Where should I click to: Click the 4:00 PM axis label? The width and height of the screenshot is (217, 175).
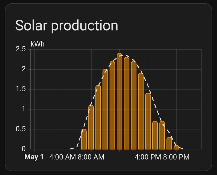148,157
